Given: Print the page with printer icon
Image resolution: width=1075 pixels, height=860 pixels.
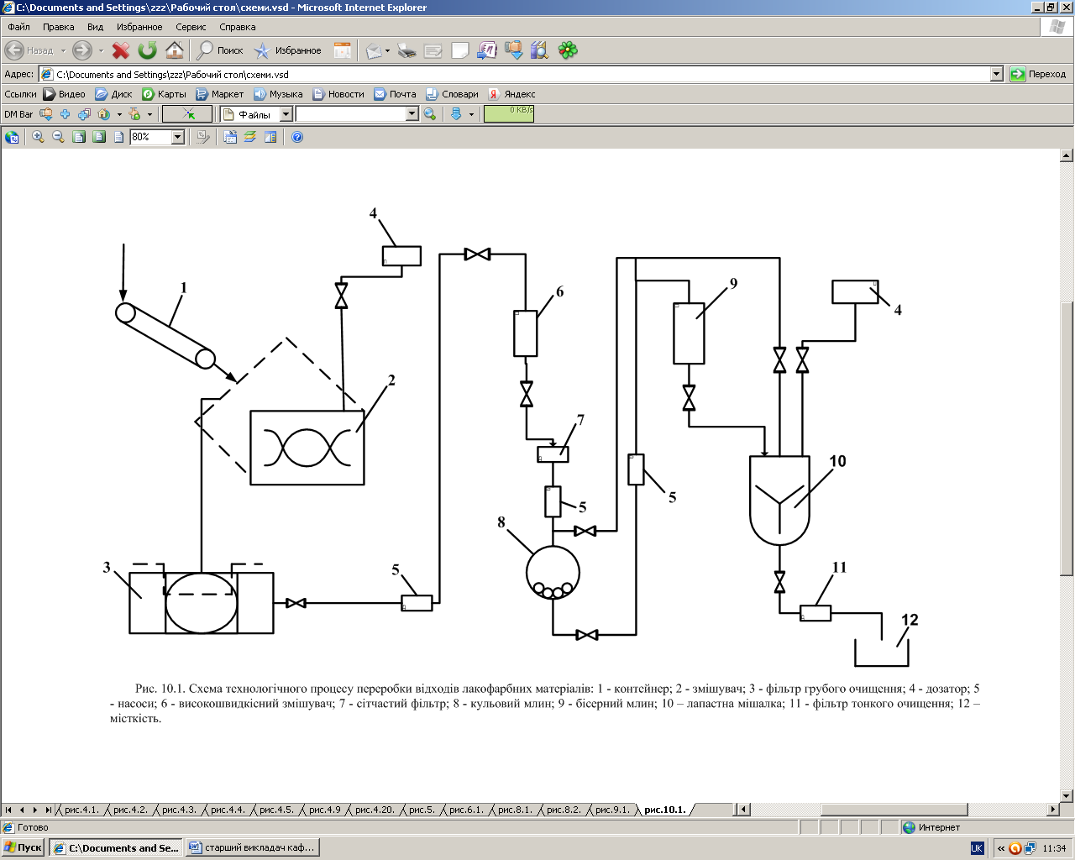Looking at the screenshot, I should (x=406, y=50).
